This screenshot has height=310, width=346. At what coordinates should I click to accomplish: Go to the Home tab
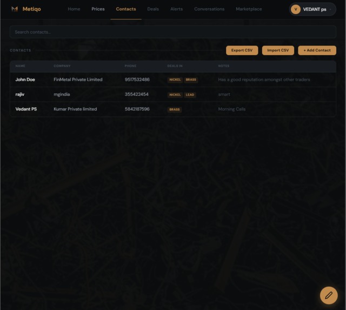coord(74,9)
